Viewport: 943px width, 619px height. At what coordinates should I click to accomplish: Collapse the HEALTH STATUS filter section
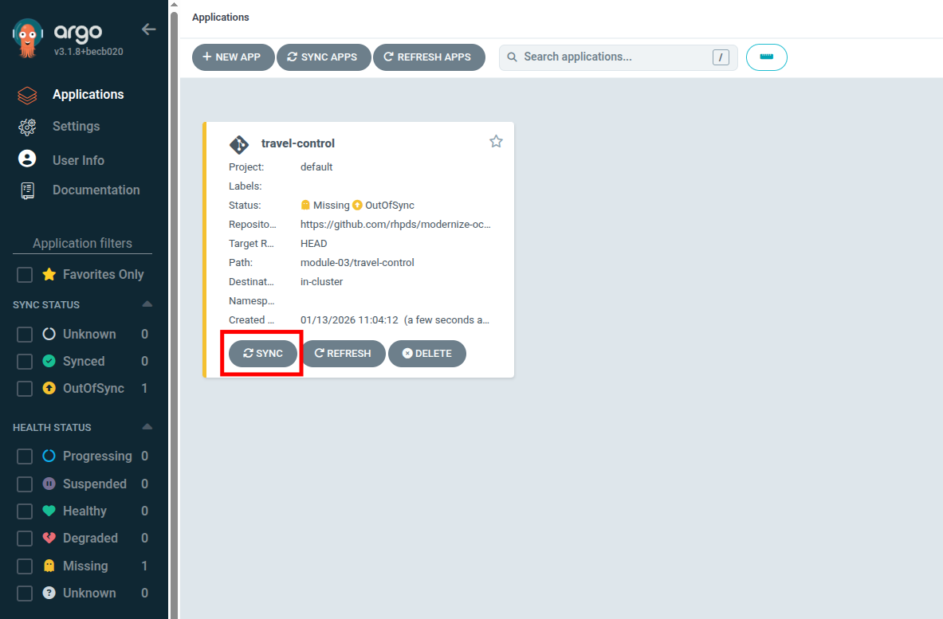(147, 426)
